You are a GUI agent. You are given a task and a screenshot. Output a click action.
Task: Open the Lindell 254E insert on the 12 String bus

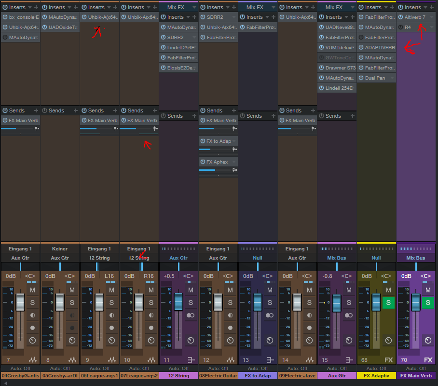(x=181, y=47)
